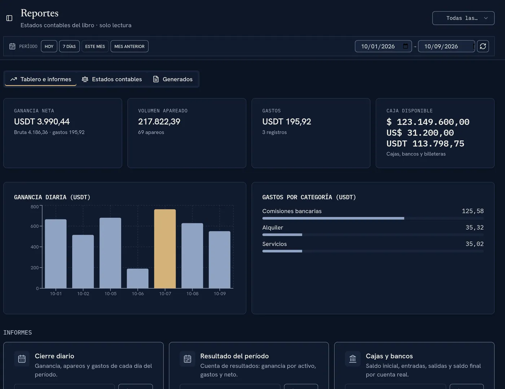This screenshot has width=505, height=389.
Task: Select the 7 DÍAS period preset
Action: coord(69,46)
